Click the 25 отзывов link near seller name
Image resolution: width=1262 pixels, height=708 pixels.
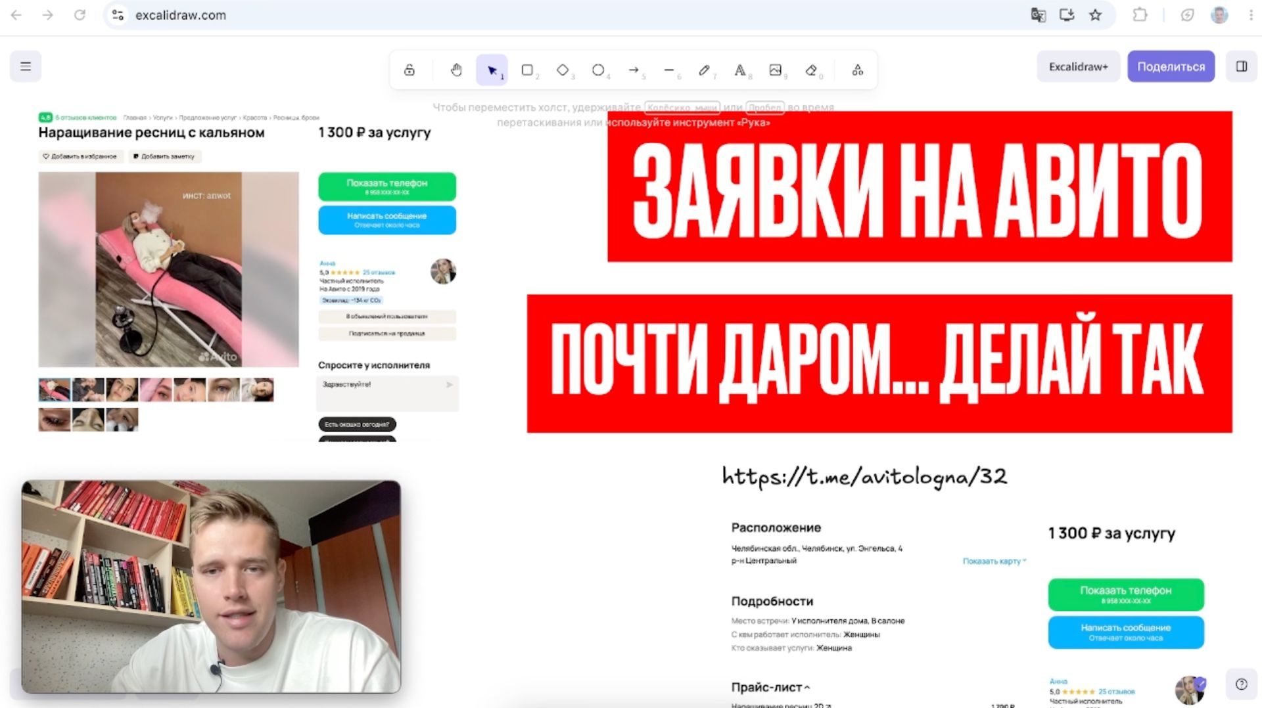(379, 272)
